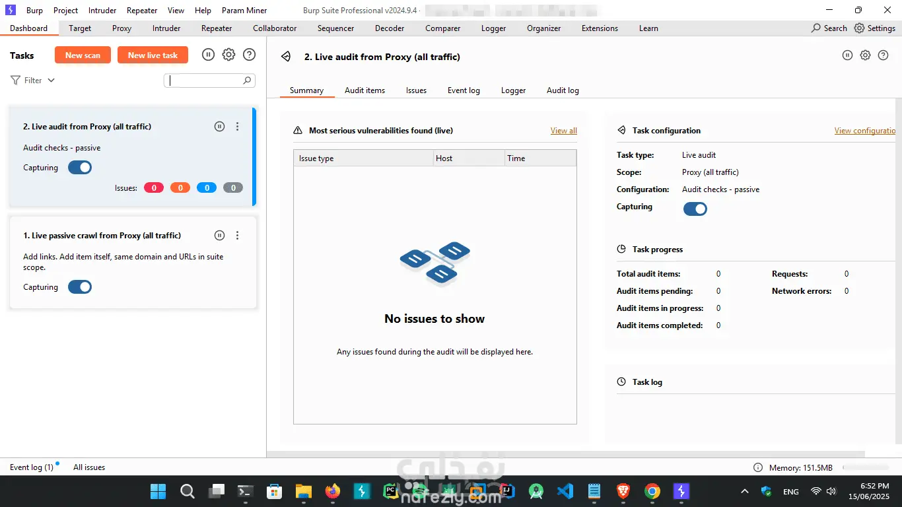The height and width of the screenshot is (507, 902).
Task: Go to the Collaborator tab
Action: [275, 28]
